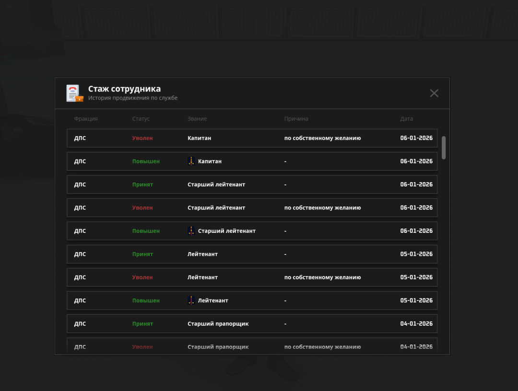Click the Причина column header

coord(296,119)
